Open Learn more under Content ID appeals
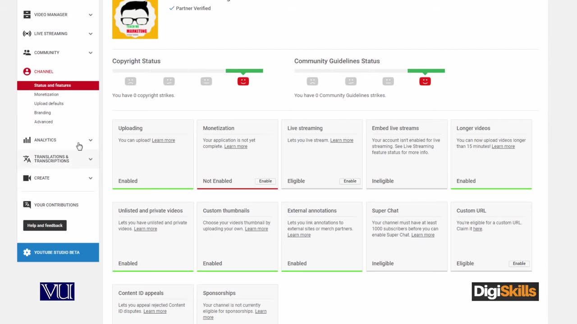The width and height of the screenshot is (577, 324). (155, 311)
